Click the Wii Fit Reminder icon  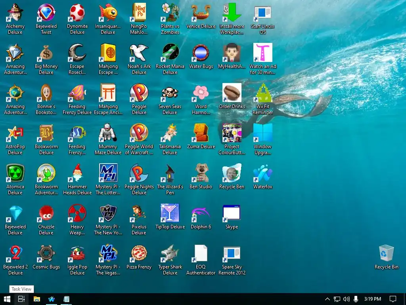pos(262,93)
